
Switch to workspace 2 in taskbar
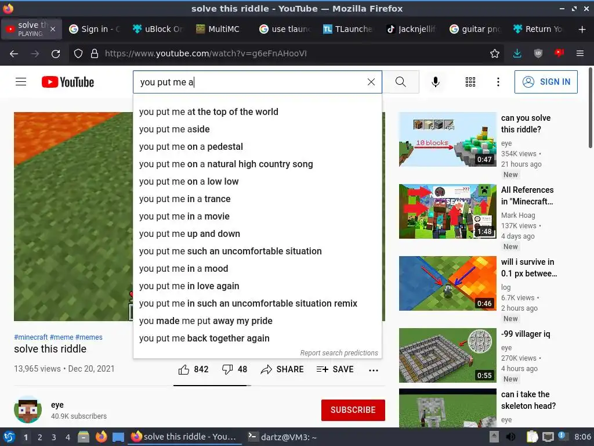(x=40, y=437)
